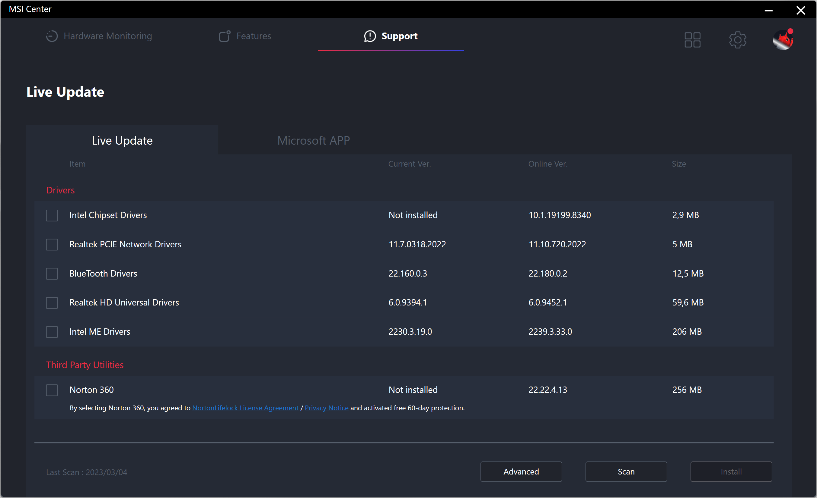817x498 pixels.
Task: Select the Norton 360 checkbox
Action: (x=52, y=390)
